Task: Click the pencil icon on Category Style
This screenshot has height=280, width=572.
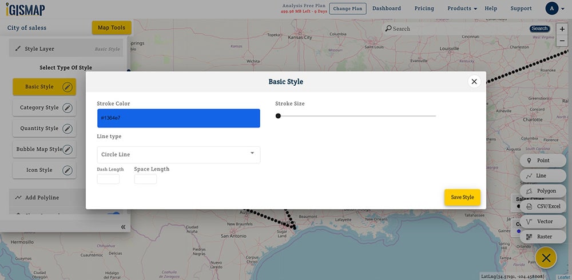Action: click(x=67, y=108)
